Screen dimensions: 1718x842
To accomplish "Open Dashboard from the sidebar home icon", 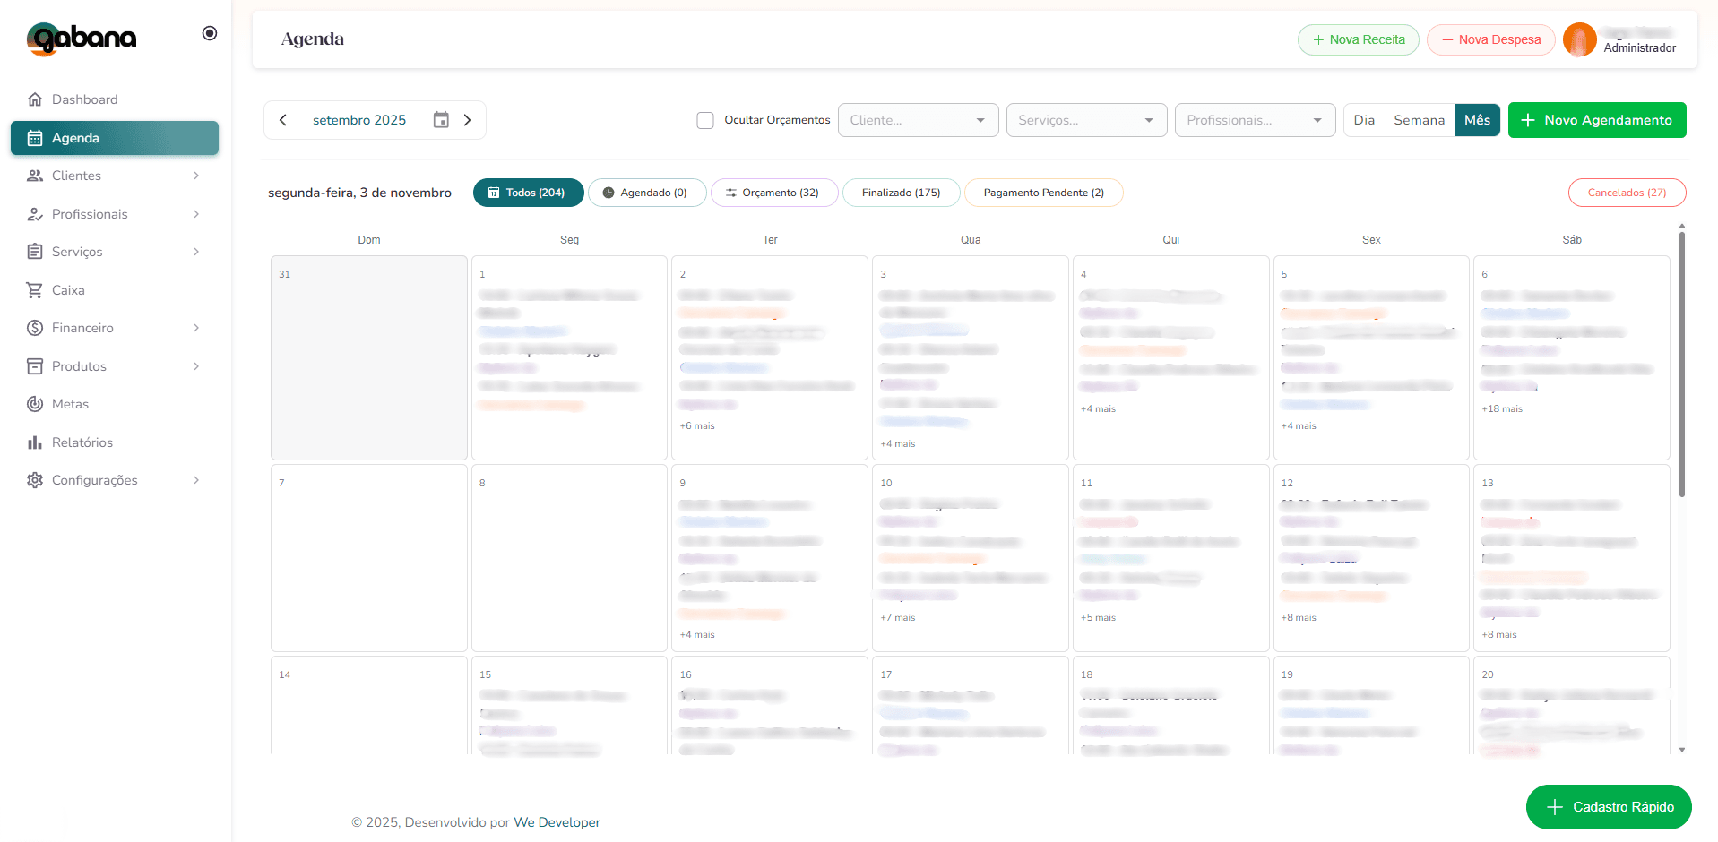I will pyautogui.click(x=35, y=99).
